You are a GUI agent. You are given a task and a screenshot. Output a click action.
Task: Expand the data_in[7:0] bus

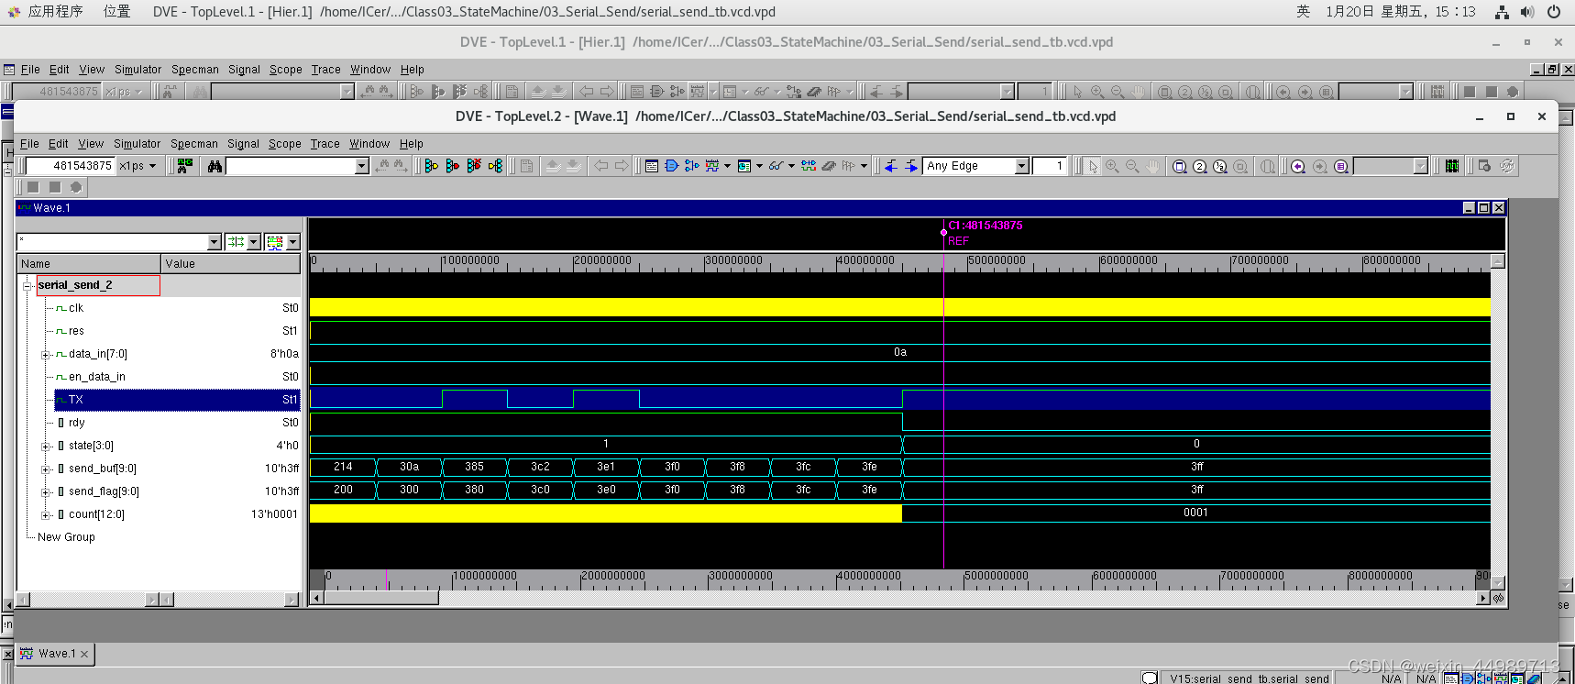tap(45, 354)
